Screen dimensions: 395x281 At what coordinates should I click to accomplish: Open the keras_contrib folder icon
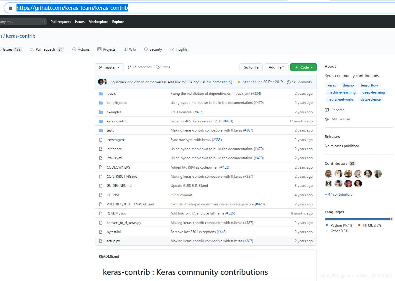click(x=101, y=121)
